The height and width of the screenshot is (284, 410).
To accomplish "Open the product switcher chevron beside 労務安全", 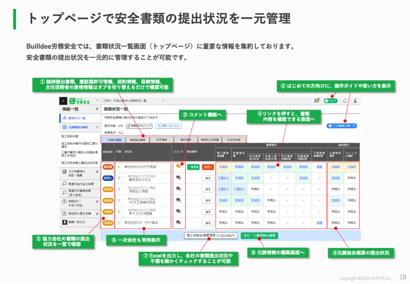I will pyautogui.click(x=97, y=100).
